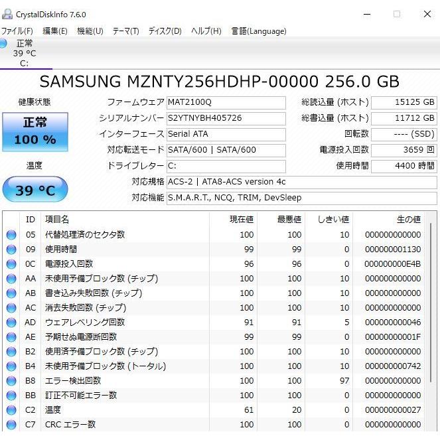This screenshot has width=440, height=440.
Task: Click the drive letter field C:
Action: tap(226, 166)
